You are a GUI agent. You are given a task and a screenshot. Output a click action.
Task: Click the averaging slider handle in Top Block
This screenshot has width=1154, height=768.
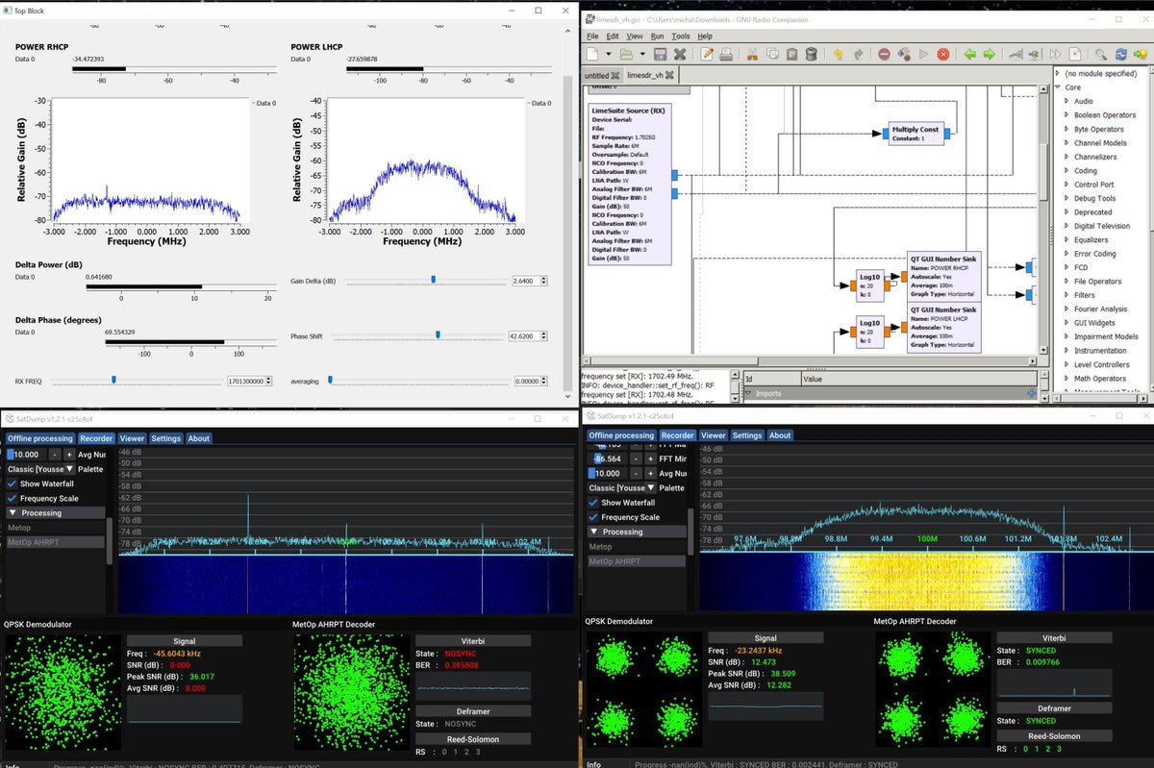[331, 381]
